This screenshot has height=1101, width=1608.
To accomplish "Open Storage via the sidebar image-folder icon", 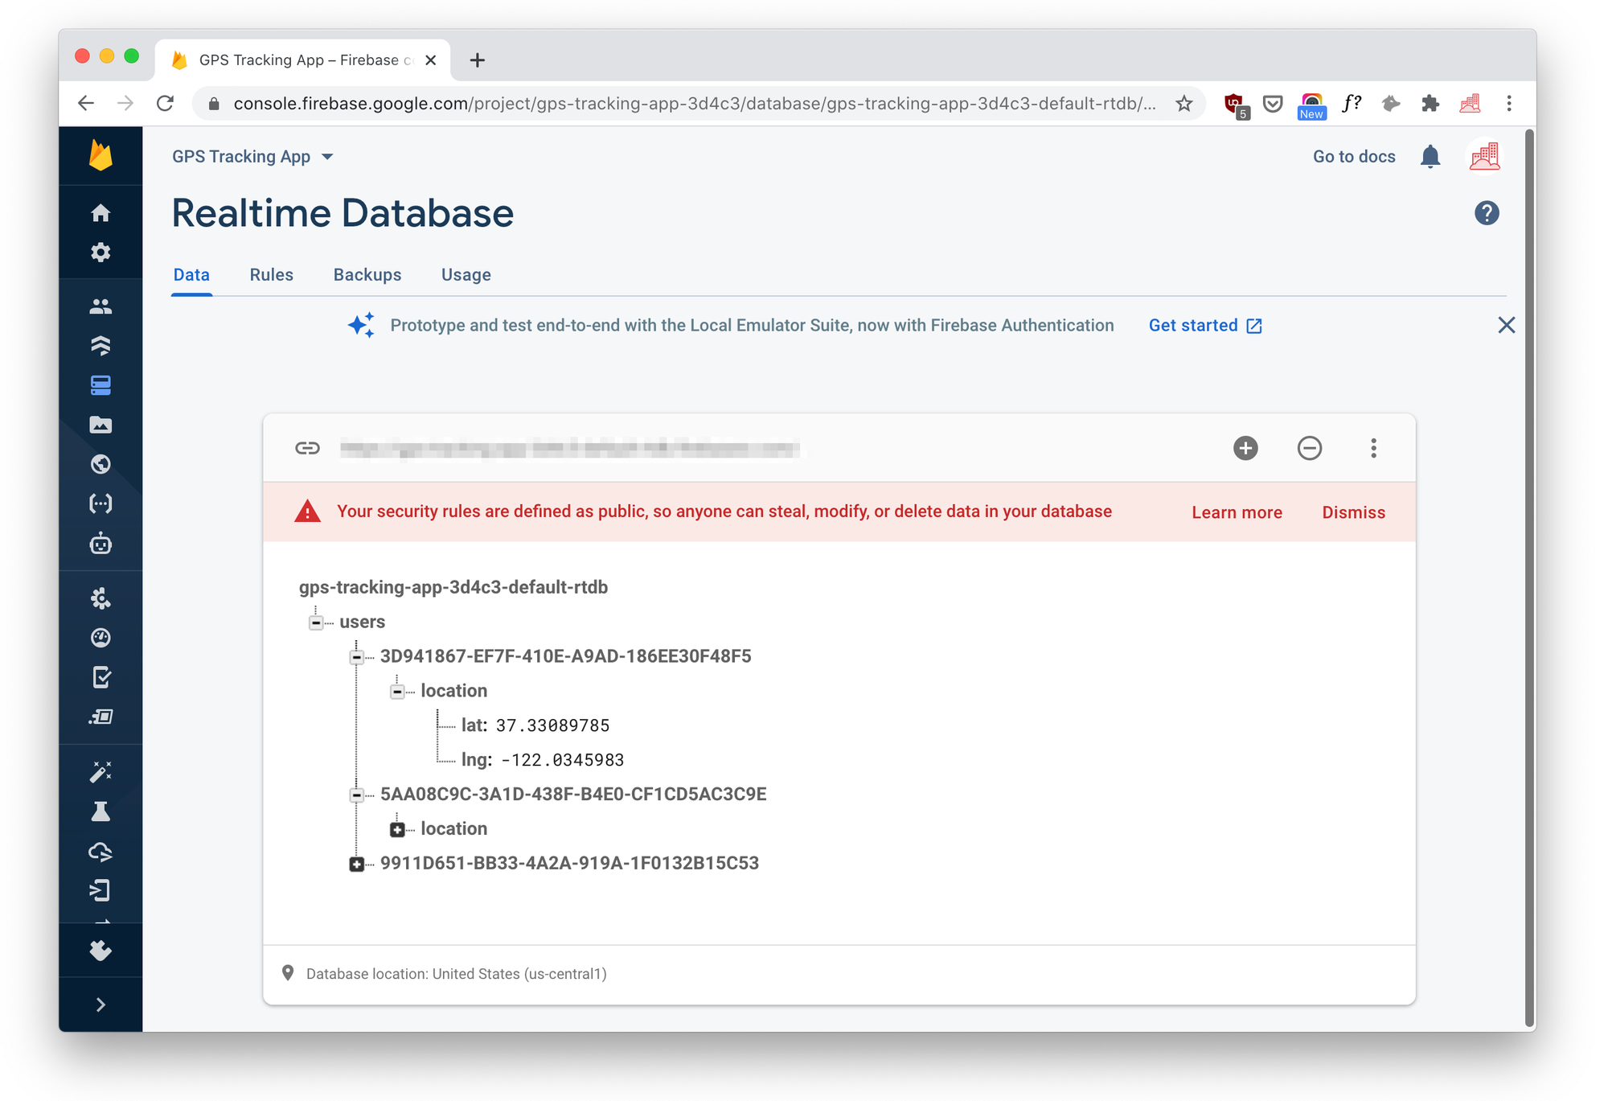I will point(100,425).
